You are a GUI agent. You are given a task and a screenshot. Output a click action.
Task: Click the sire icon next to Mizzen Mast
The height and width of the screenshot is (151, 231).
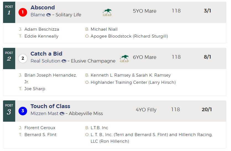pos(62,113)
